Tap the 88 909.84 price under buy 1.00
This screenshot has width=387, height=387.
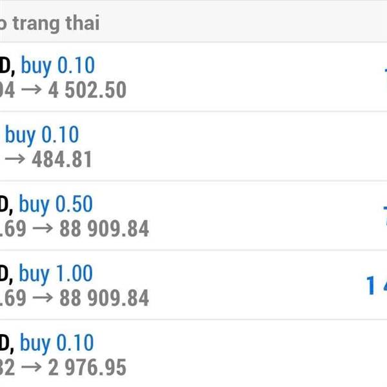pos(102,298)
